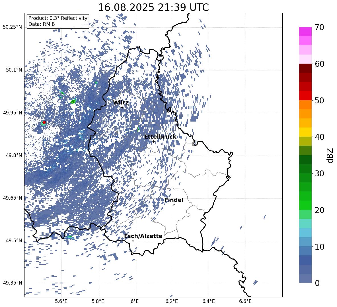Click the yellow 40 dBZ swatch
This screenshot has width=337, height=307.
[305, 132]
